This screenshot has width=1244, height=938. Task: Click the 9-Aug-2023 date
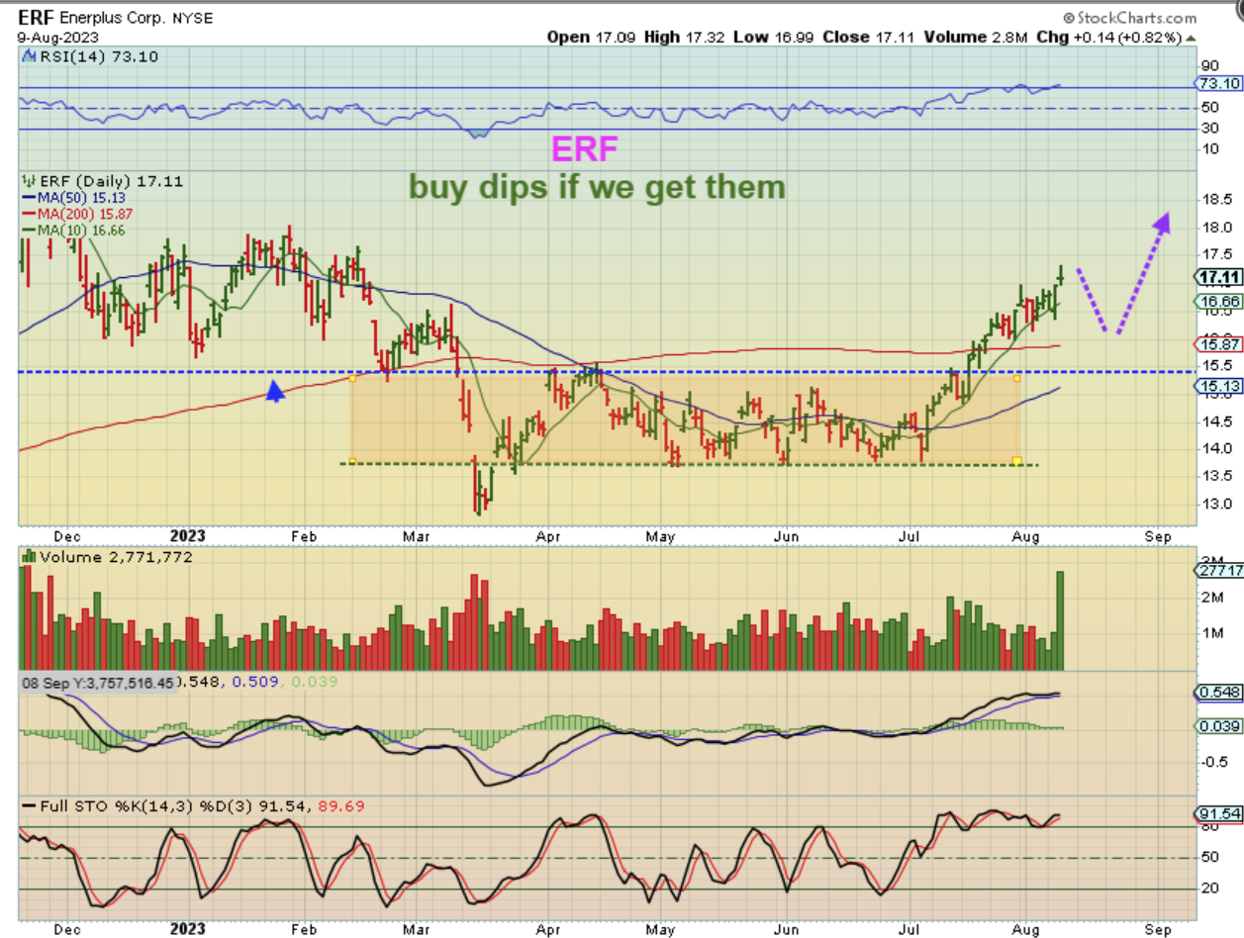(58, 38)
